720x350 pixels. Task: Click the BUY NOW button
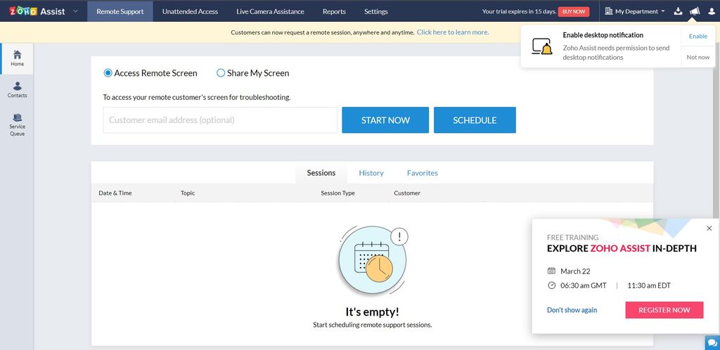coord(574,11)
